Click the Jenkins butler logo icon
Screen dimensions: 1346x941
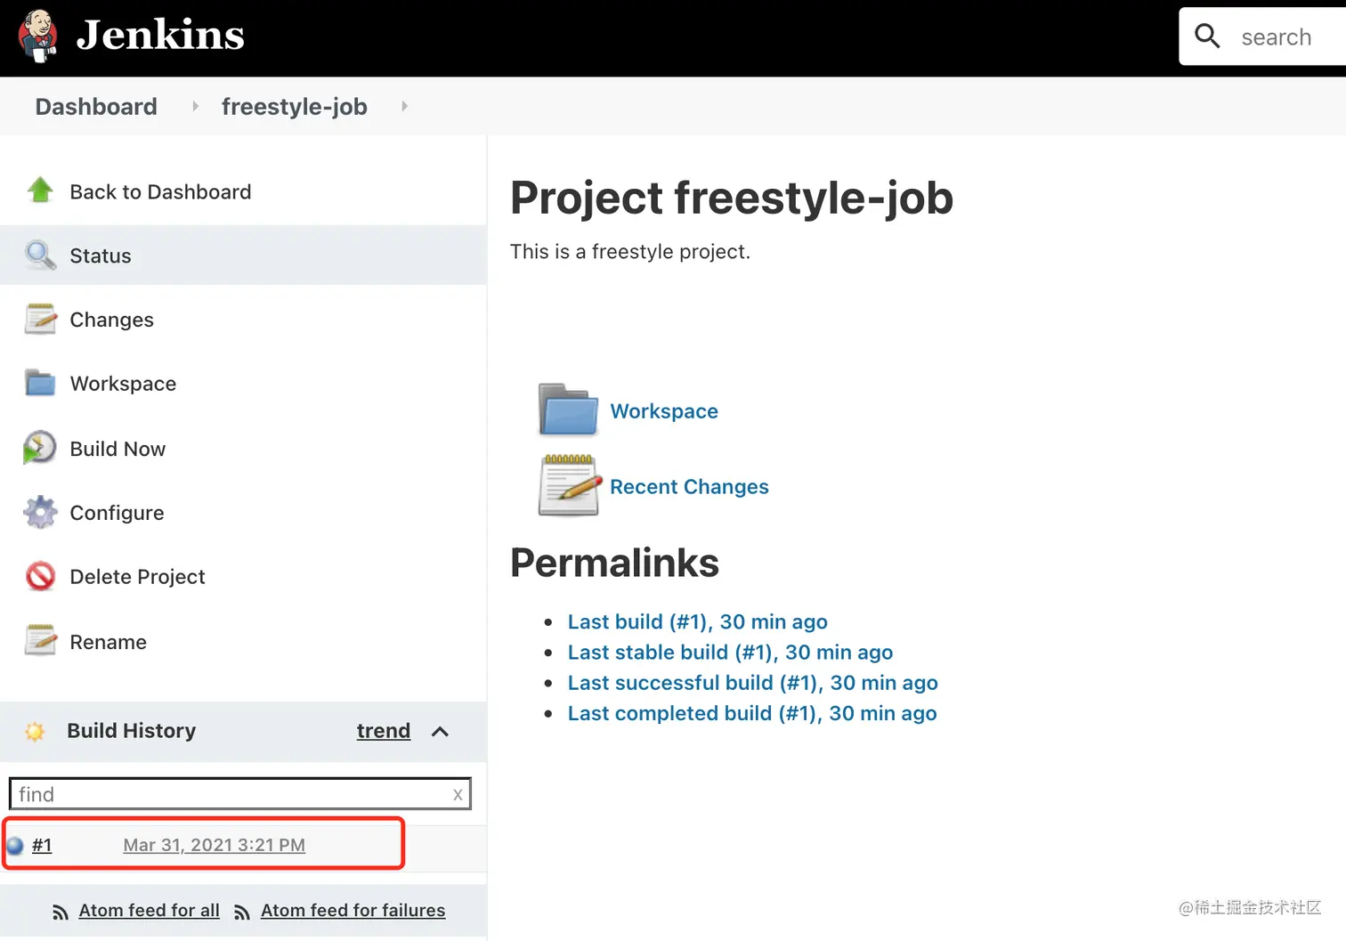click(38, 37)
